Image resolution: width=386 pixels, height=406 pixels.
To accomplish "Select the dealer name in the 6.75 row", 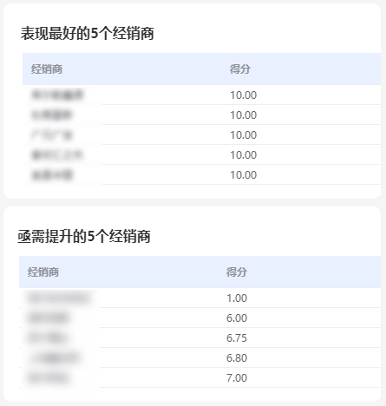I will 48,338.
